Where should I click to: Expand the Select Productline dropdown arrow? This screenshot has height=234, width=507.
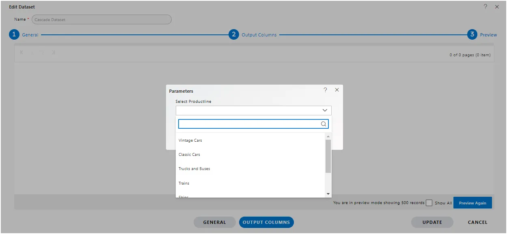coord(325,110)
